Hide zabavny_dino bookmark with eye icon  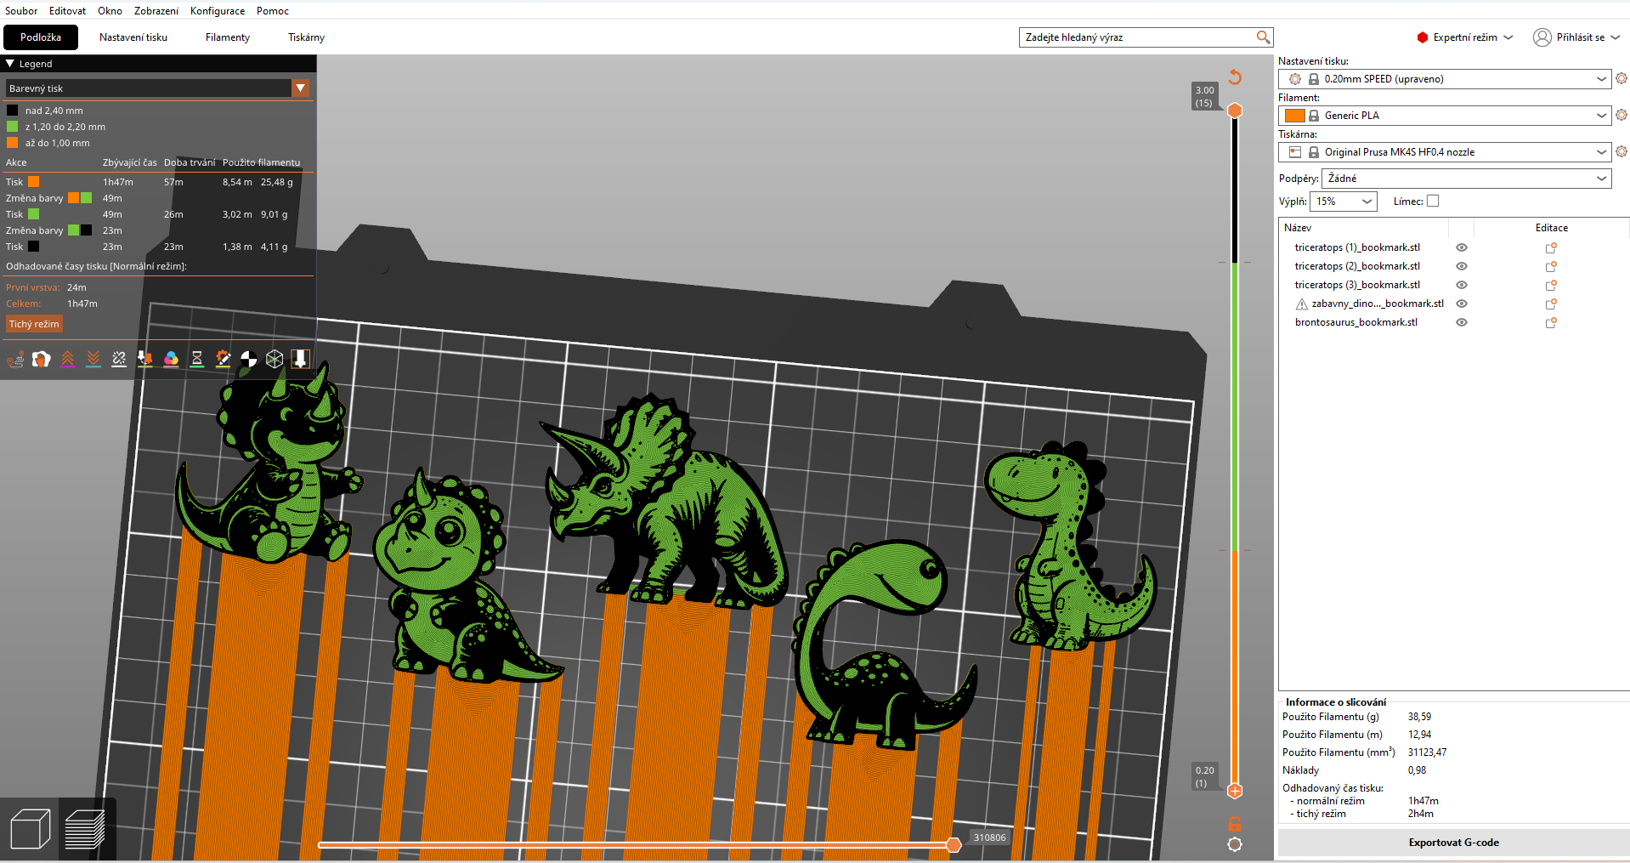click(1462, 304)
